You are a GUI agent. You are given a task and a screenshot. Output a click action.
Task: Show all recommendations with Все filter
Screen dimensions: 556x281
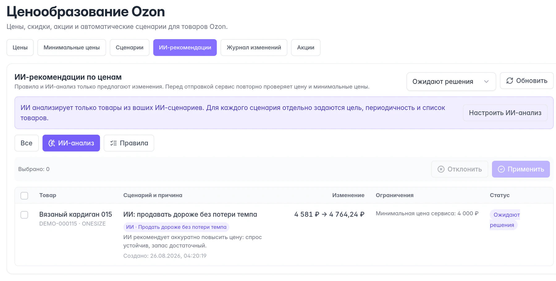click(27, 143)
